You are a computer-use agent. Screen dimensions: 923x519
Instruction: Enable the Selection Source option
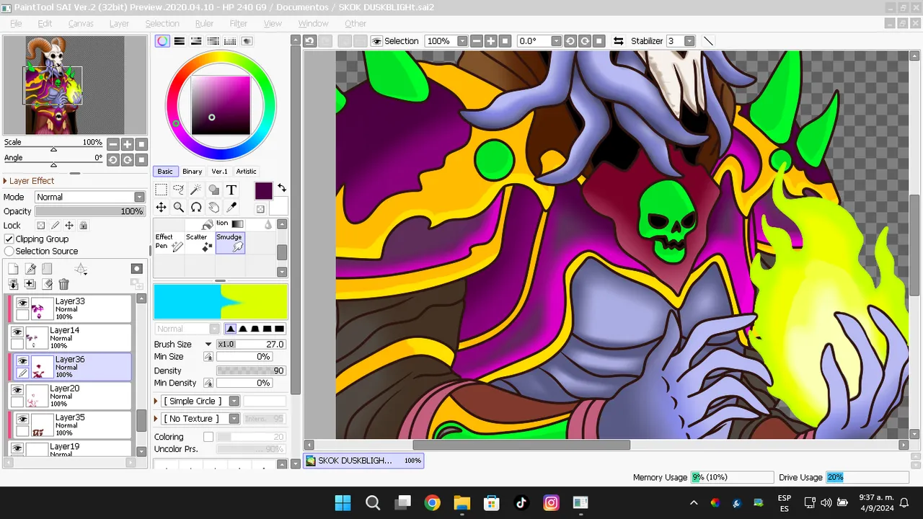pyautogui.click(x=9, y=251)
